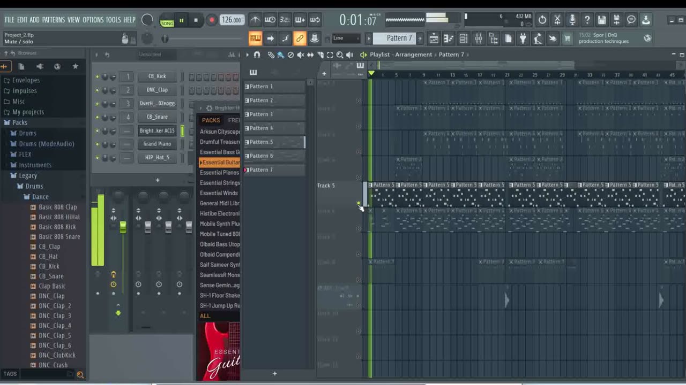Mute the HIP_Hat_5 channel LED
The image size is (686, 385).
97,157
